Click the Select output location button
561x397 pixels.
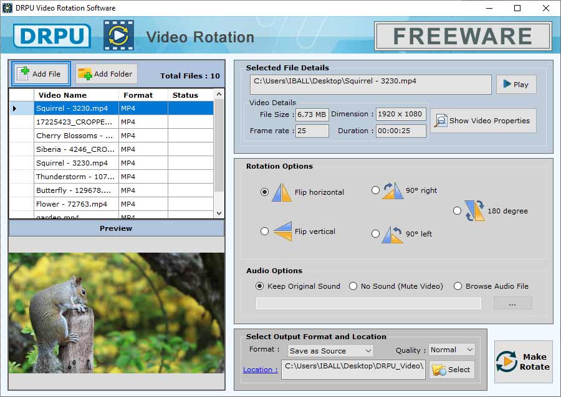tap(451, 370)
